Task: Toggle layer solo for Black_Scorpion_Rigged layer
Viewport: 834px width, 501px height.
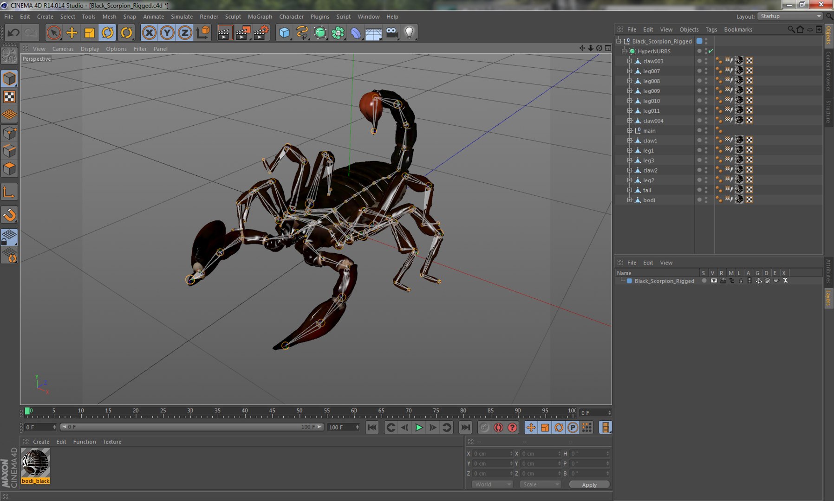Action: [x=704, y=281]
